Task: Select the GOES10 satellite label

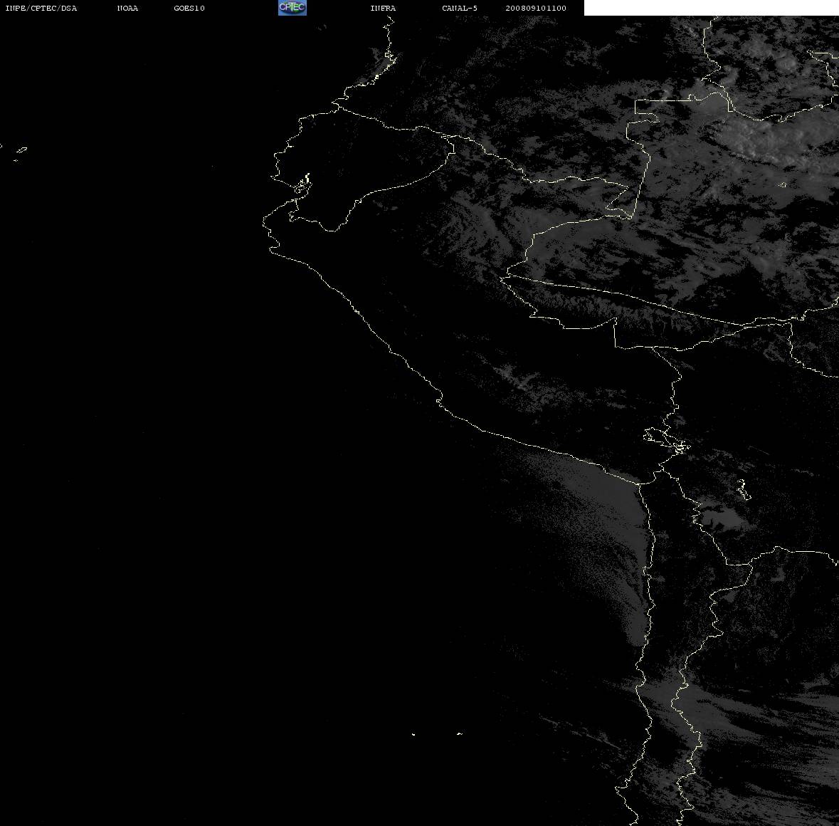Action: tap(189, 9)
